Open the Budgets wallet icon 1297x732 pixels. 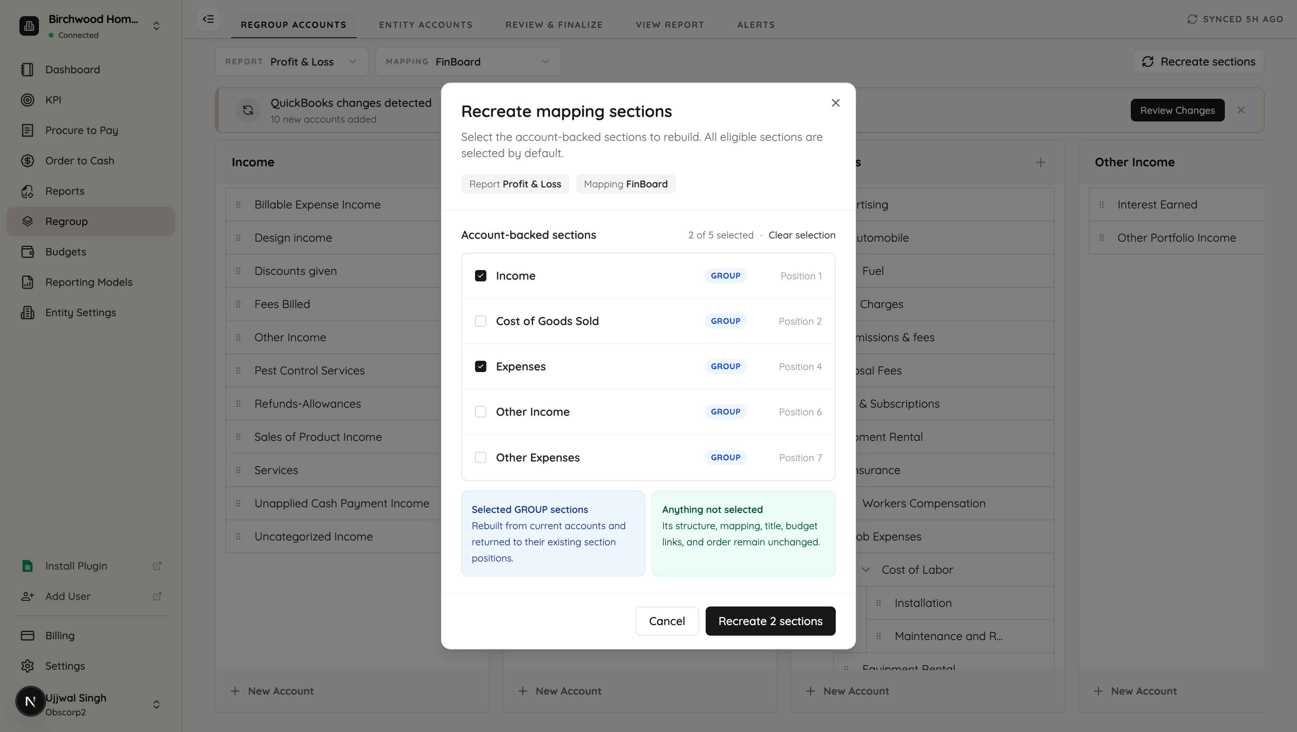click(x=27, y=251)
